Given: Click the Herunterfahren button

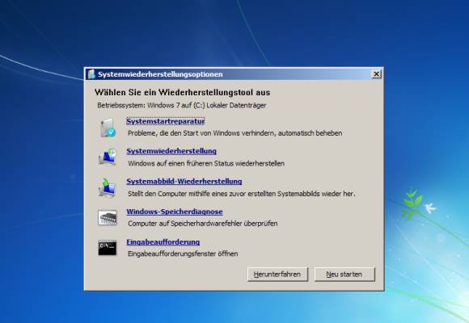Looking at the screenshot, I should [x=277, y=275].
